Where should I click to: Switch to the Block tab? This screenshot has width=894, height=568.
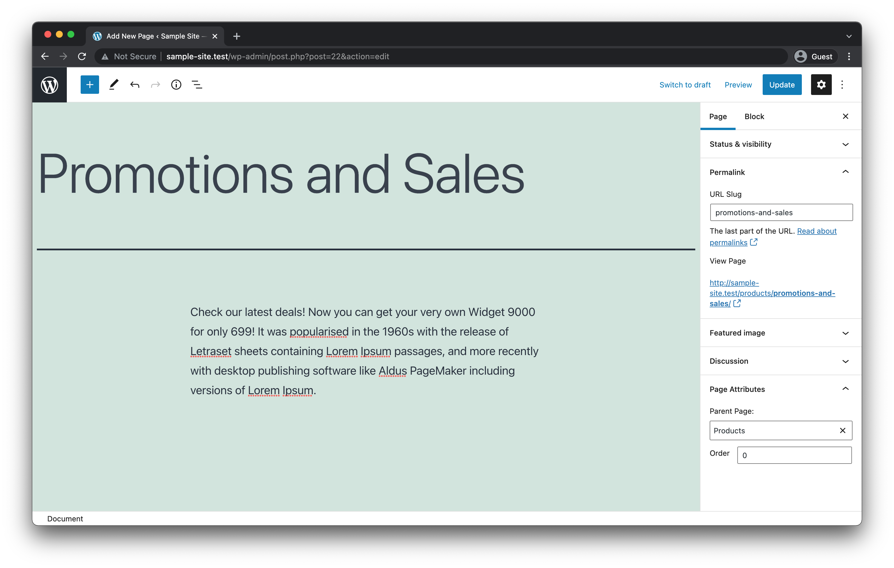pos(754,116)
